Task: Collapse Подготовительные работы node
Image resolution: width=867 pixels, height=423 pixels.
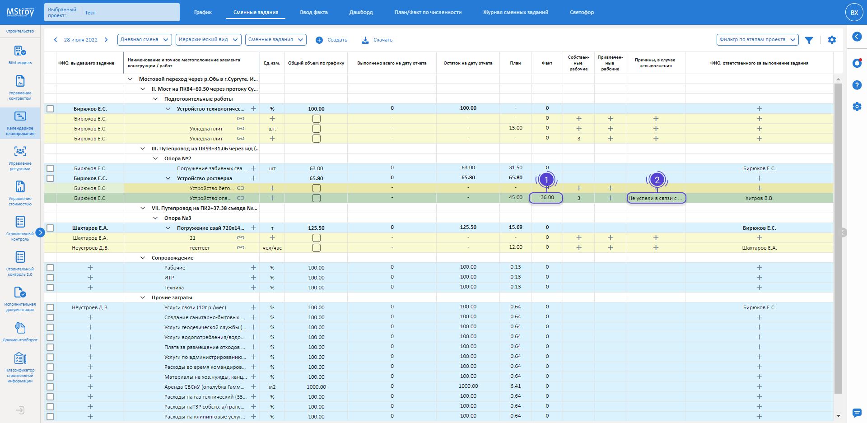Action: pos(155,99)
